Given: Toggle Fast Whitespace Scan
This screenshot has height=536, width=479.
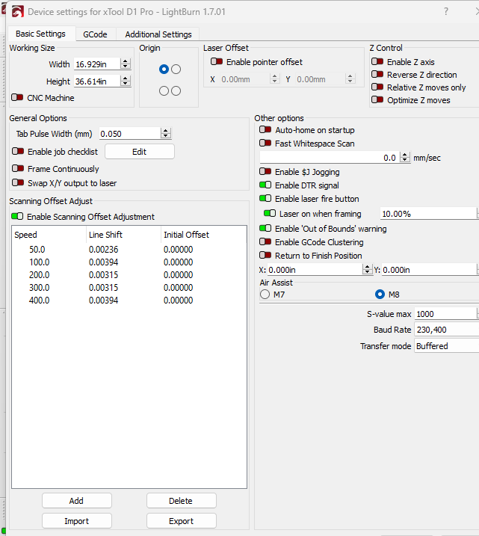Looking at the screenshot, I should click(x=265, y=143).
